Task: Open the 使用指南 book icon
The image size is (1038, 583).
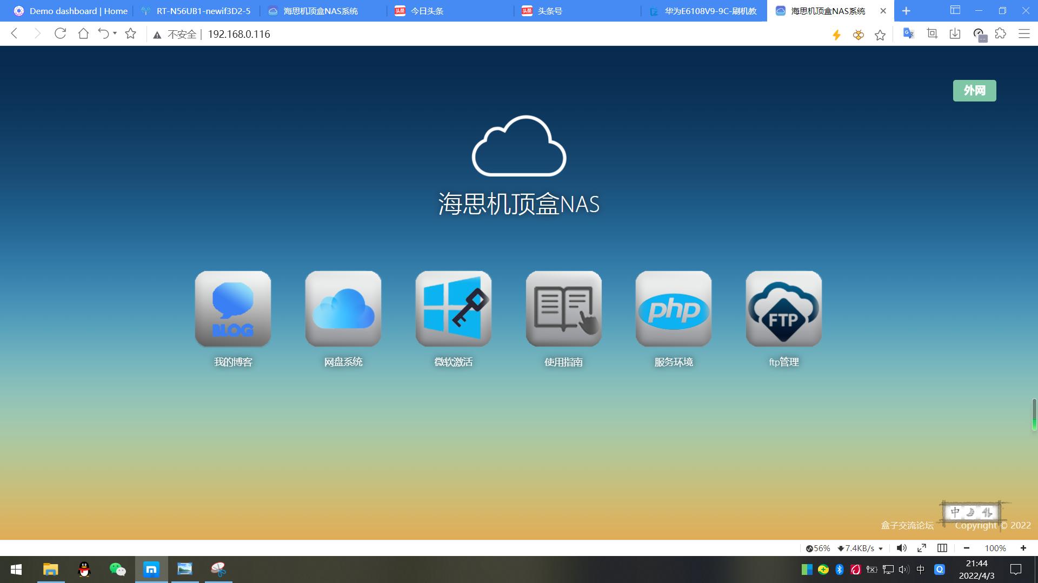Action: [563, 309]
